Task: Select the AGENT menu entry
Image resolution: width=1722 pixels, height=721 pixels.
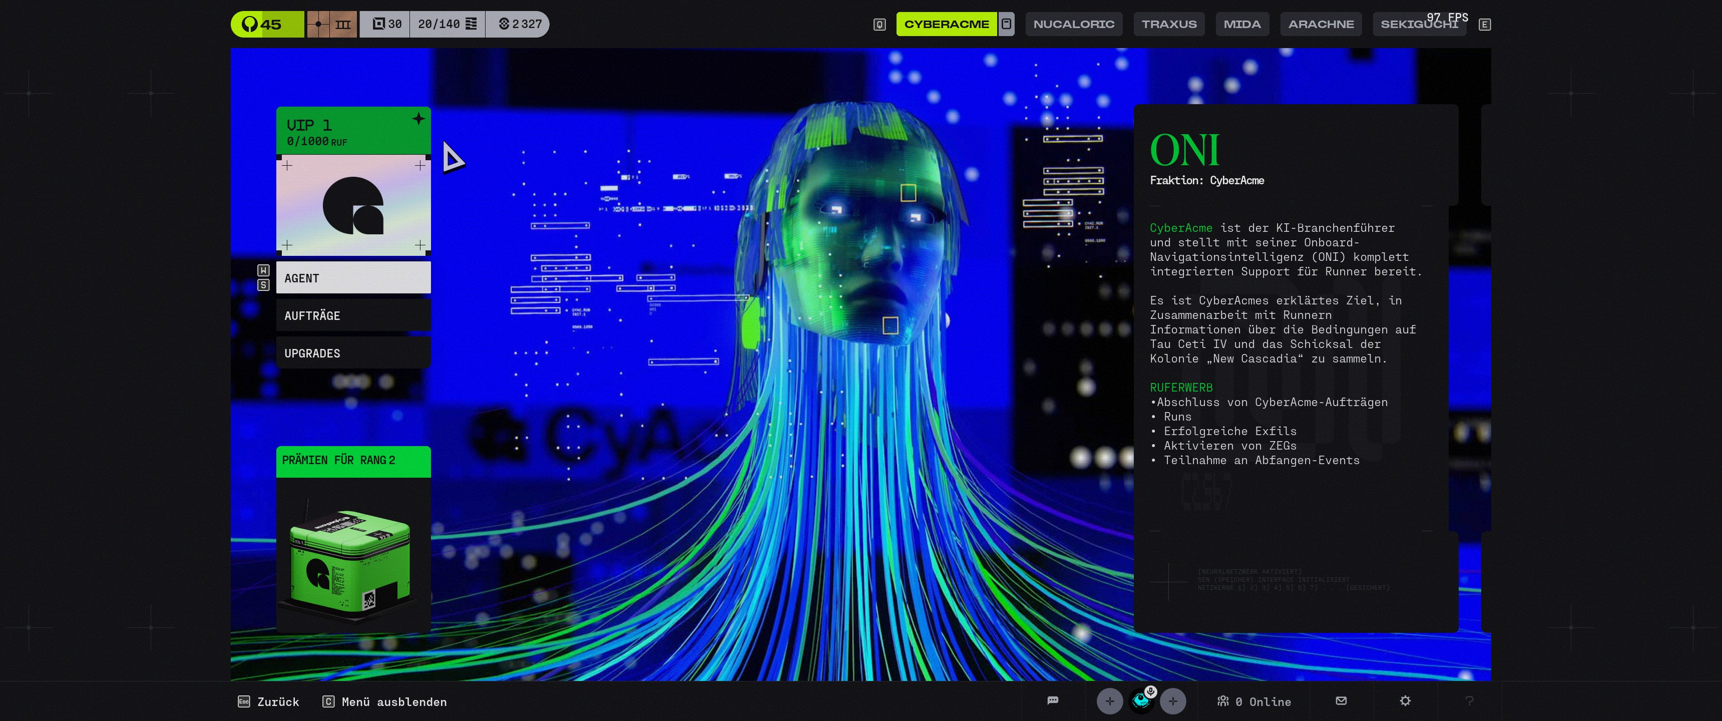Action: tap(353, 277)
